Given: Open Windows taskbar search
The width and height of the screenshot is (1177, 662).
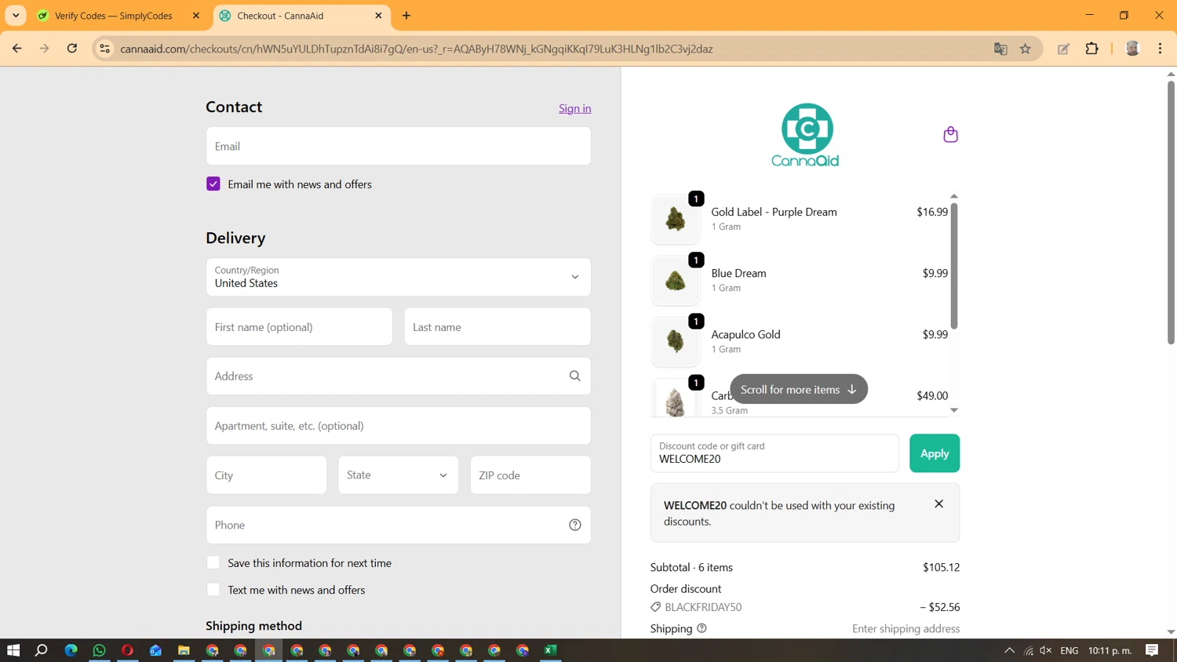Looking at the screenshot, I should (42, 650).
